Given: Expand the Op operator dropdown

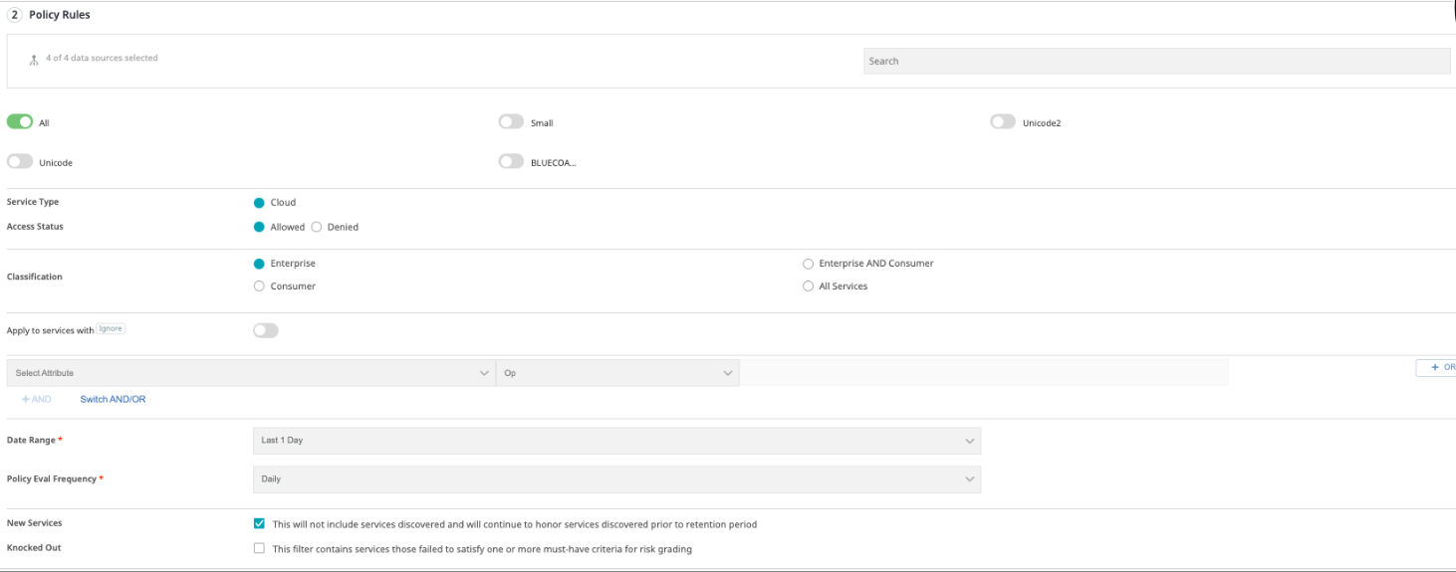Looking at the screenshot, I should (x=617, y=373).
